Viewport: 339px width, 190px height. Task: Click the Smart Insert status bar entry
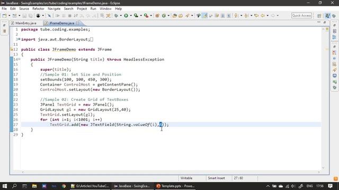217,178
